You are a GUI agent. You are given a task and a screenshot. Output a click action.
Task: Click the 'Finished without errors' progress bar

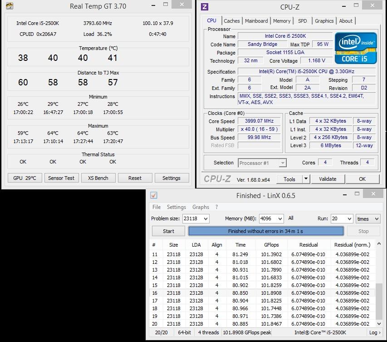point(266,231)
